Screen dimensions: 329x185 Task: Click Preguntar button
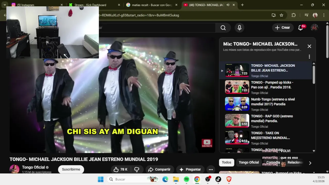click(190, 169)
